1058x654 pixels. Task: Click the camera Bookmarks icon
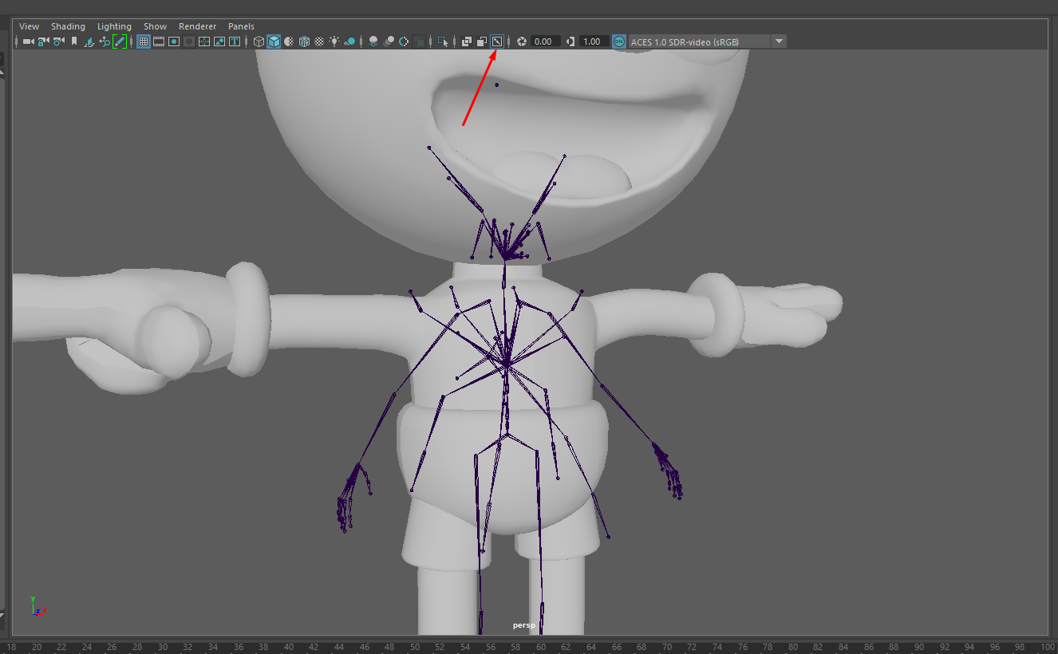(x=74, y=41)
